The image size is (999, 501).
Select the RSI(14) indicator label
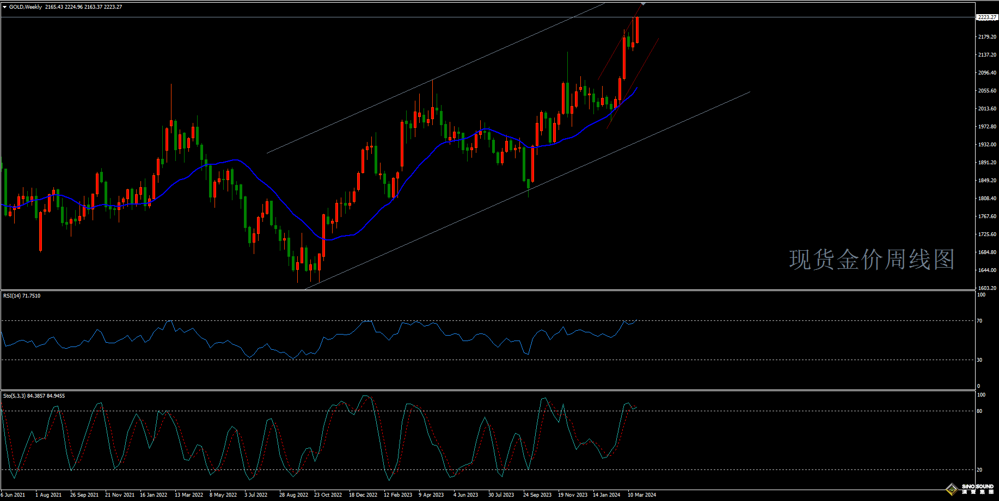point(22,296)
